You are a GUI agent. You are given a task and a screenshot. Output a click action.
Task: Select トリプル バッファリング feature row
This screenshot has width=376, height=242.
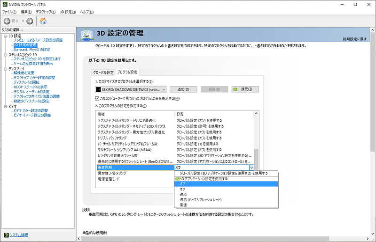174,138
